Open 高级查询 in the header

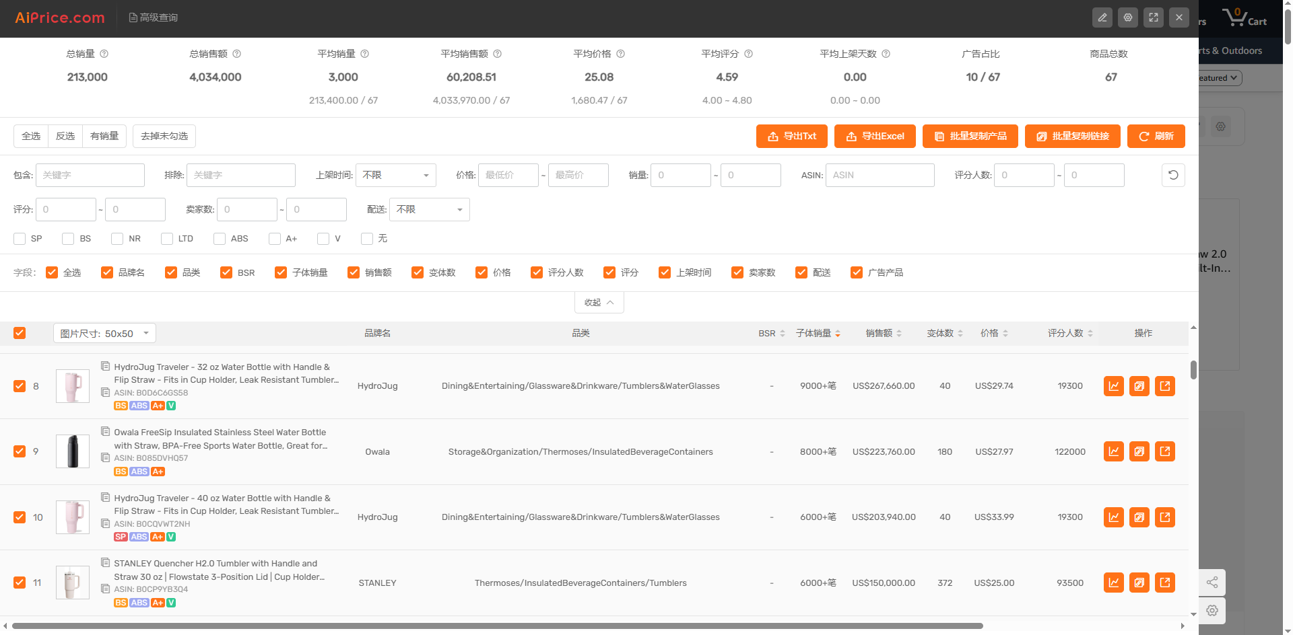click(154, 17)
